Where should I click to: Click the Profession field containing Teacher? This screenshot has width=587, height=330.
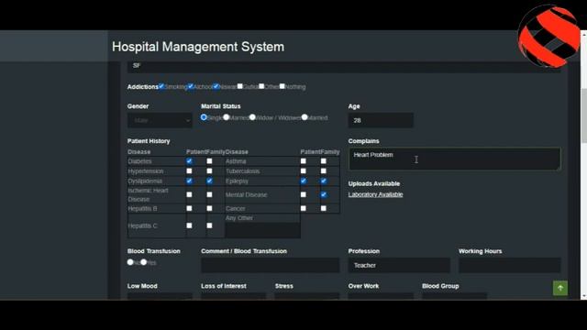point(399,265)
